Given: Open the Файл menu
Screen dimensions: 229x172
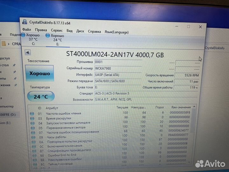Looking at the screenshot, I should coord(27,30).
